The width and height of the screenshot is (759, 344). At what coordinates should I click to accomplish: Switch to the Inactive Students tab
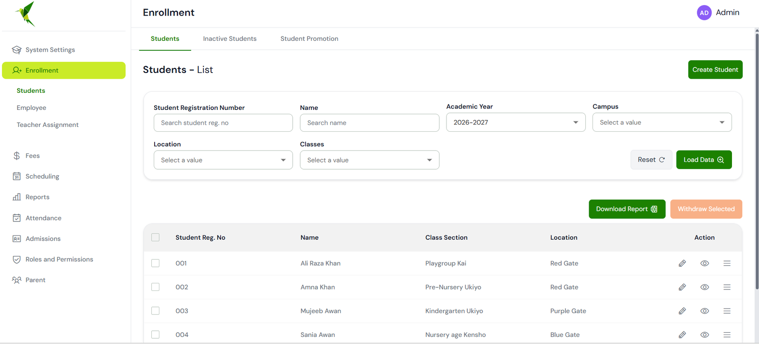[x=230, y=39]
